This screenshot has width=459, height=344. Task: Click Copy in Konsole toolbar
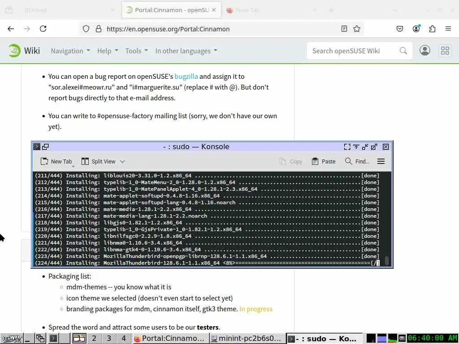click(290, 161)
